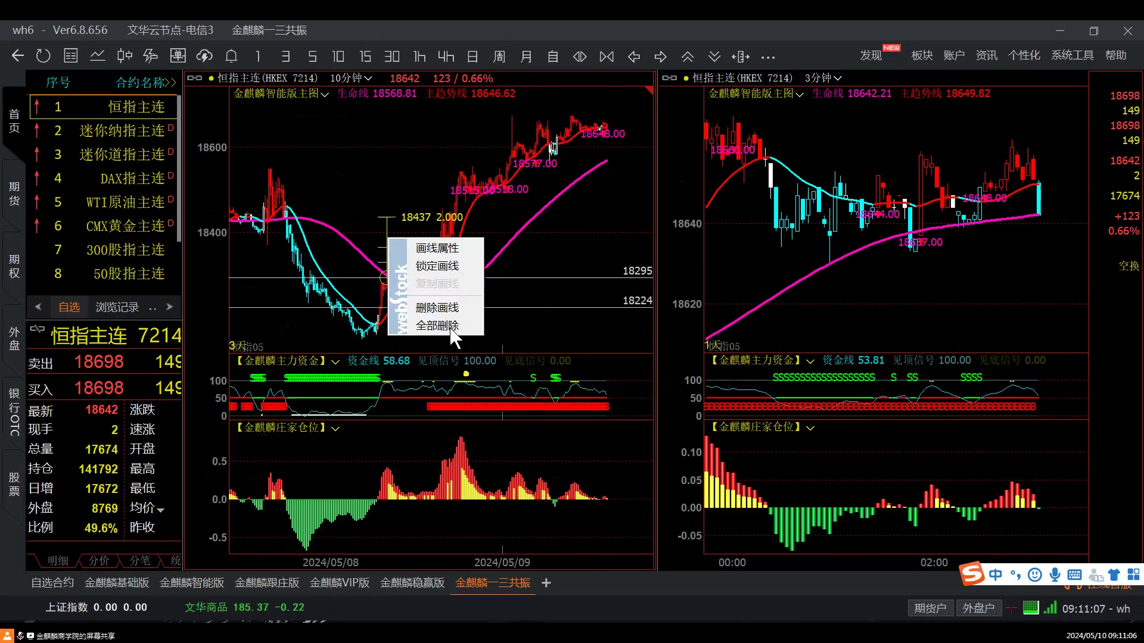Click the 期货户 account button
The width and height of the screenshot is (1144, 643).
point(931,608)
